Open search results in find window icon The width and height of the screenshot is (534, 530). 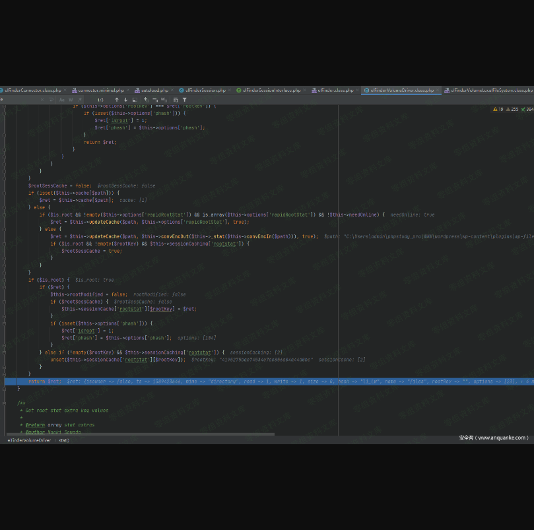(134, 100)
